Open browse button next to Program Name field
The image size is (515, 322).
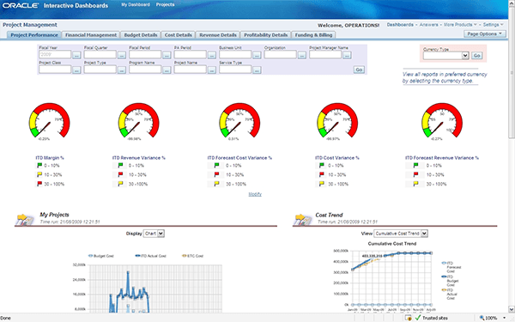[167, 70]
